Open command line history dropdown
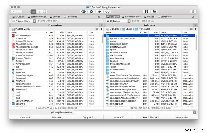Viewport: 207px width, 133px height. (194, 112)
